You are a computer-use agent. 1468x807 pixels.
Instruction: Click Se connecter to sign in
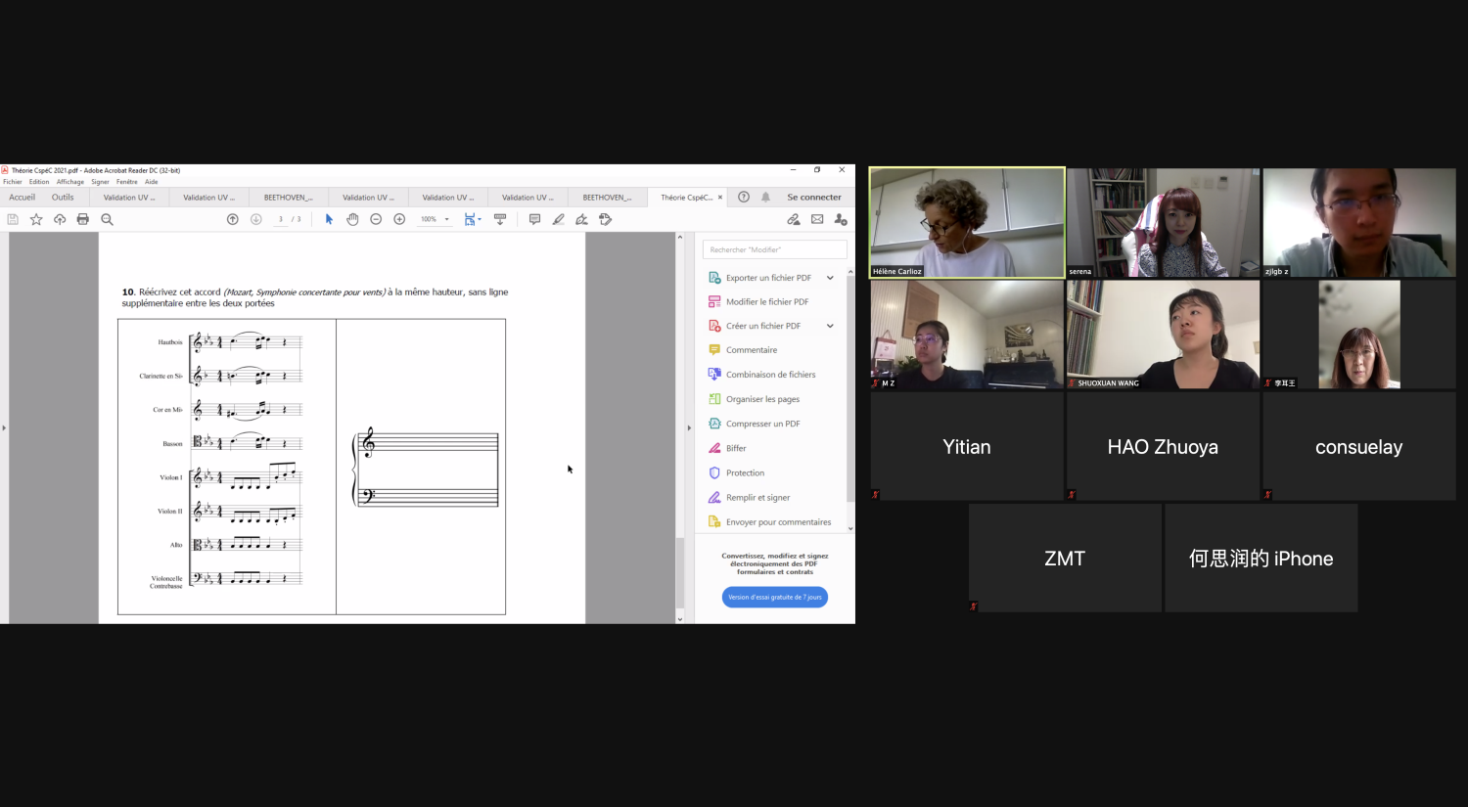click(x=813, y=198)
